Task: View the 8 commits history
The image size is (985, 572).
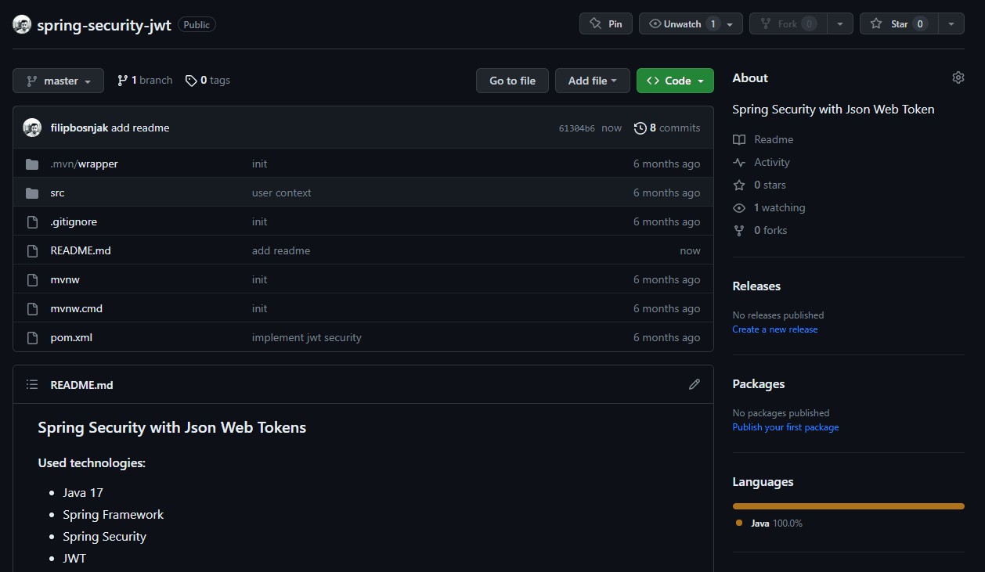Action: click(x=667, y=128)
